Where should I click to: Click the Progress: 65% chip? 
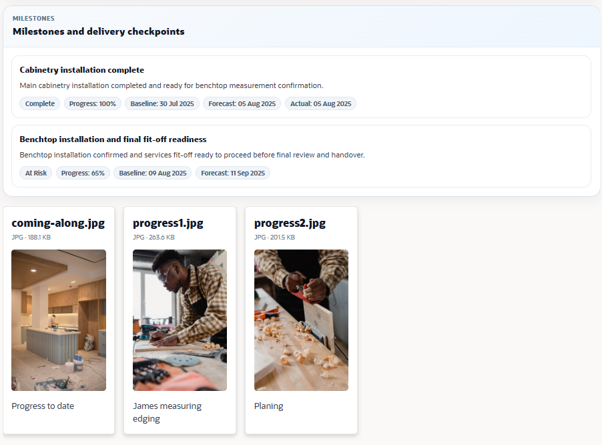pos(83,173)
